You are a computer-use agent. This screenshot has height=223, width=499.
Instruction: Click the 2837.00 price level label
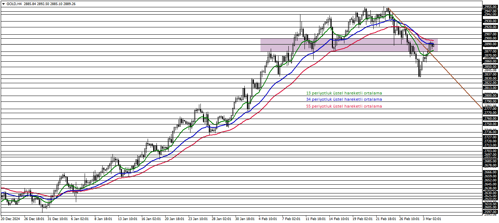pyautogui.click(x=490, y=74)
